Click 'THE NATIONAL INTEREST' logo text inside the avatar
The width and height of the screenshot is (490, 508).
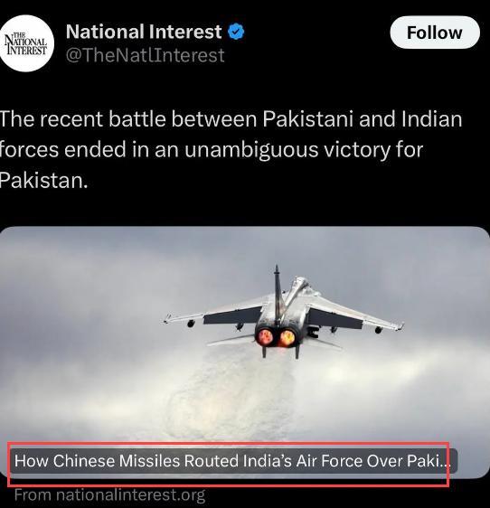(x=26, y=43)
